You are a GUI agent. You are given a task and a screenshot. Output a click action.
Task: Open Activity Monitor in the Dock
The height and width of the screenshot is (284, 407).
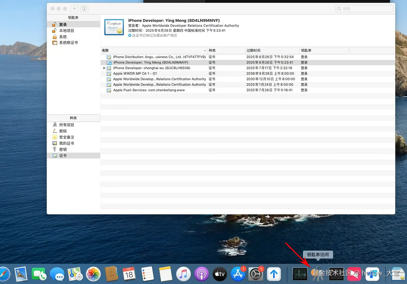300,274
